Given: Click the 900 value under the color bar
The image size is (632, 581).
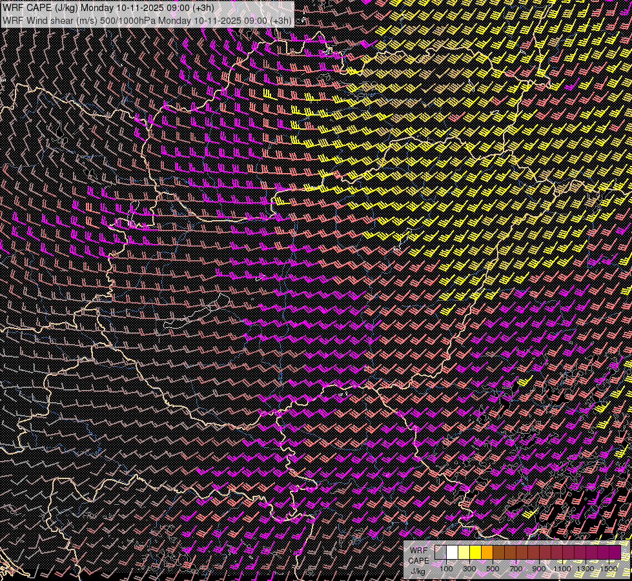Looking at the screenshot, I should click(x=539, y=569).
